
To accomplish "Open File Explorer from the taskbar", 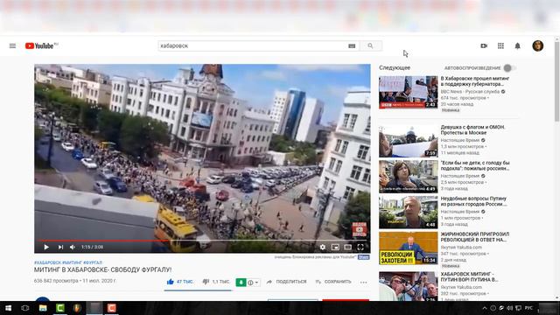I will (x=43, y=308).
